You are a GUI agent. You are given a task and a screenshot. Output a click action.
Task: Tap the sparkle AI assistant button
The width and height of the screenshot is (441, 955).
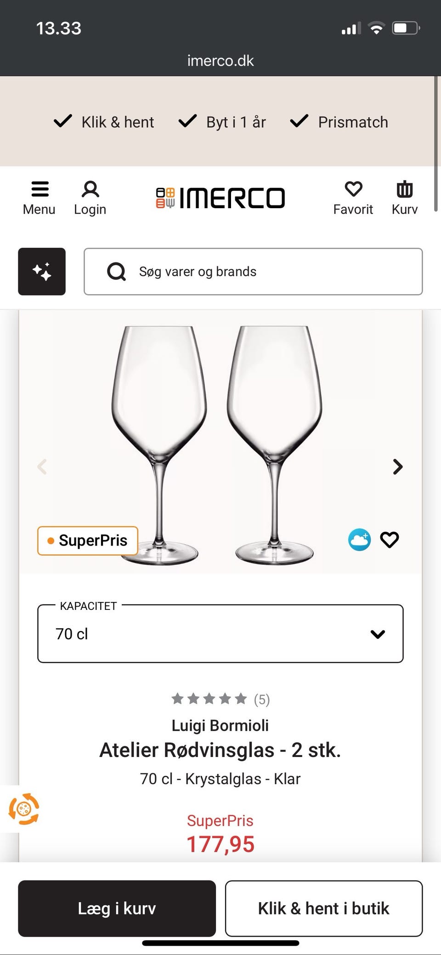(42, 272)
